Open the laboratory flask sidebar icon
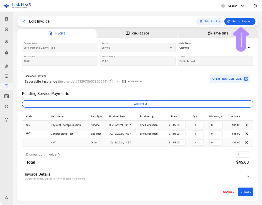 [x=6, y=42]
